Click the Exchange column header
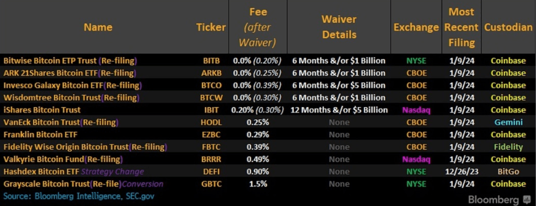536x206 pixels. 416,27
